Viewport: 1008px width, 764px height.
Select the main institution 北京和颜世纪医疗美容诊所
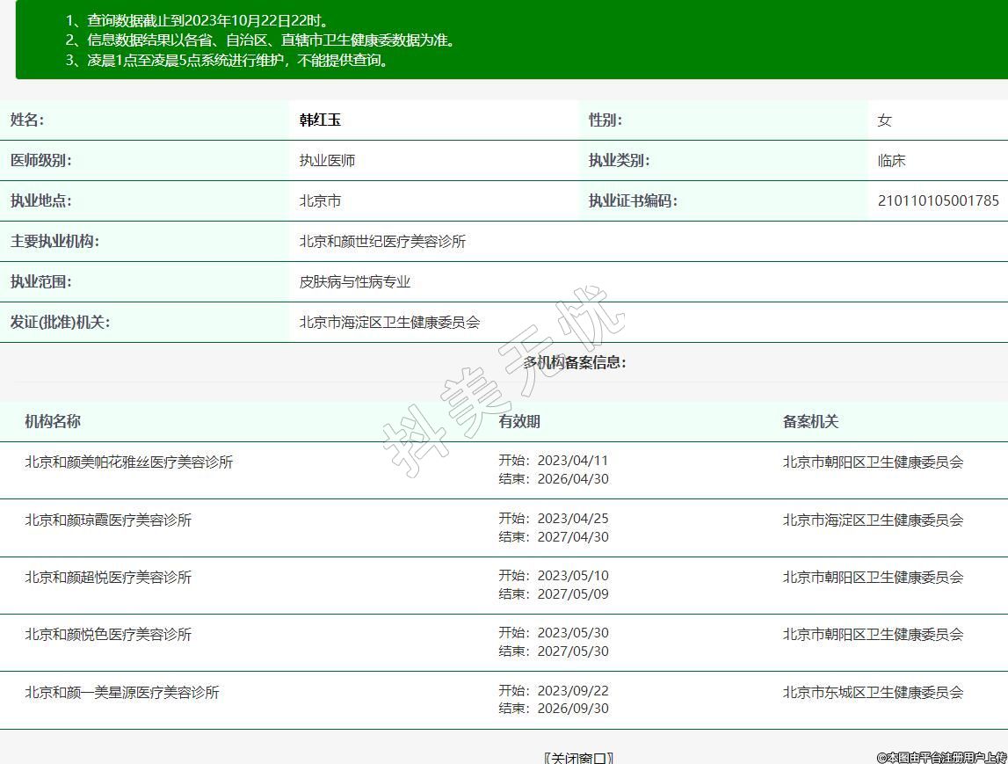coord(382,241)
